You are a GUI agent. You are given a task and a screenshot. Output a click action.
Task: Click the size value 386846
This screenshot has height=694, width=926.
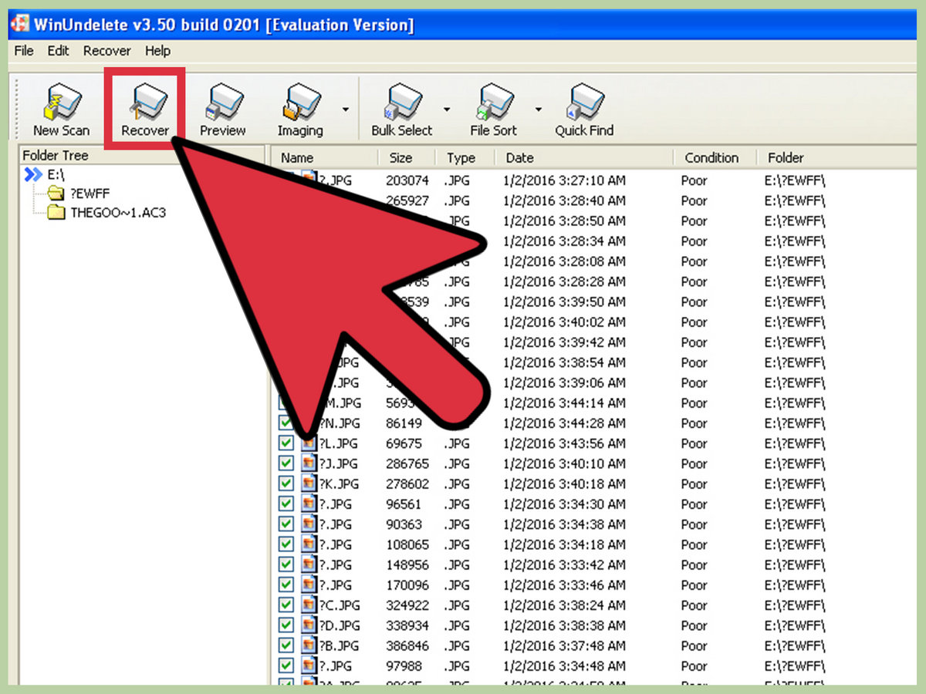click(407, 645)
